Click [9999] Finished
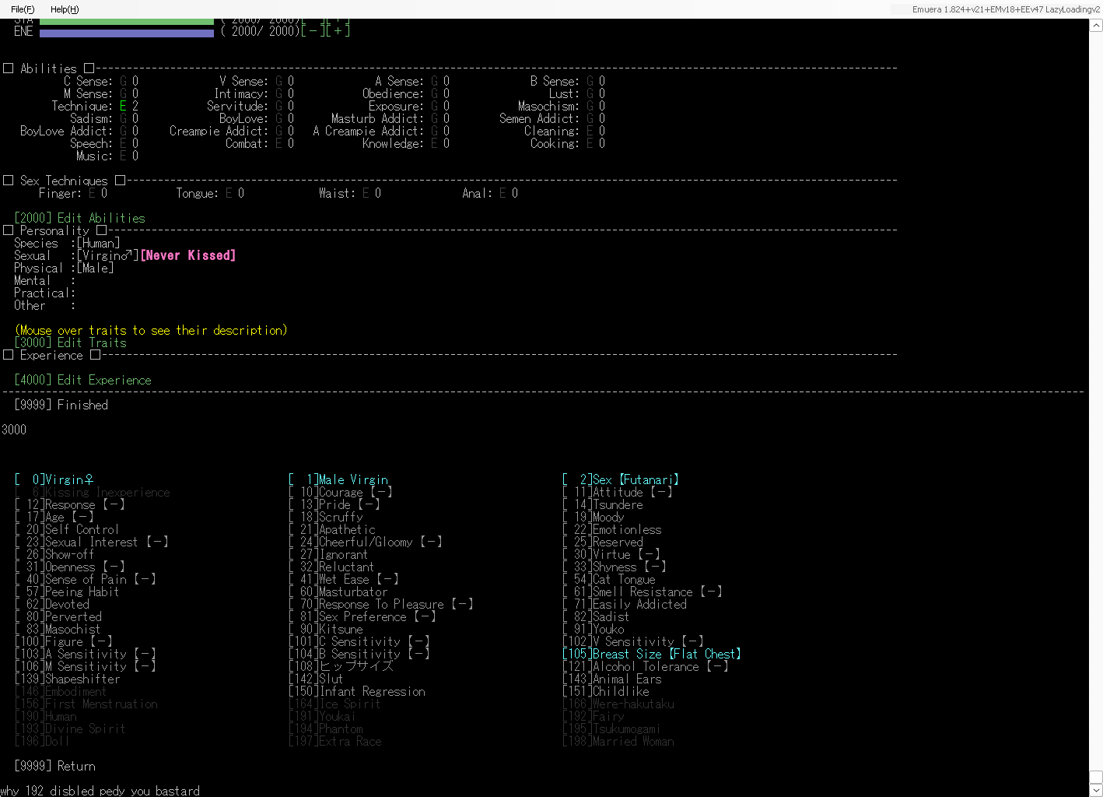 (61, 405)
